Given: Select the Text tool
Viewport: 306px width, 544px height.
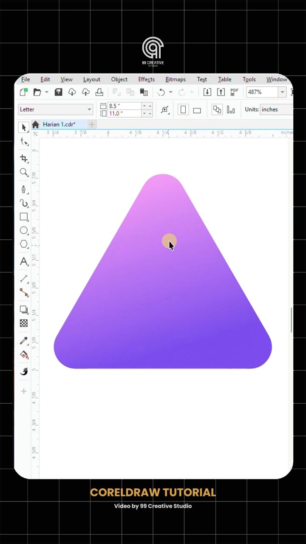Looking at the screenshot, I should 24,261.
